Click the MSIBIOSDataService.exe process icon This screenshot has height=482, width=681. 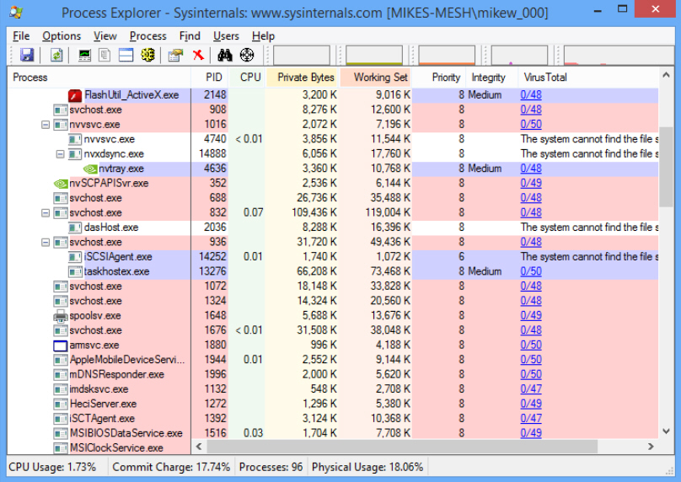61,433
